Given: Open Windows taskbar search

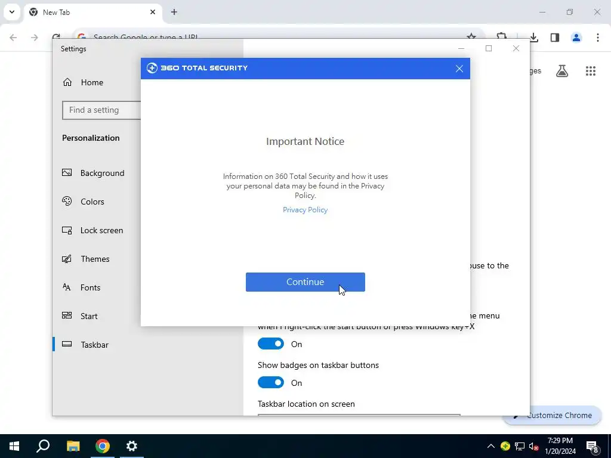Looking at the screenshot, I should coord(43,446).
